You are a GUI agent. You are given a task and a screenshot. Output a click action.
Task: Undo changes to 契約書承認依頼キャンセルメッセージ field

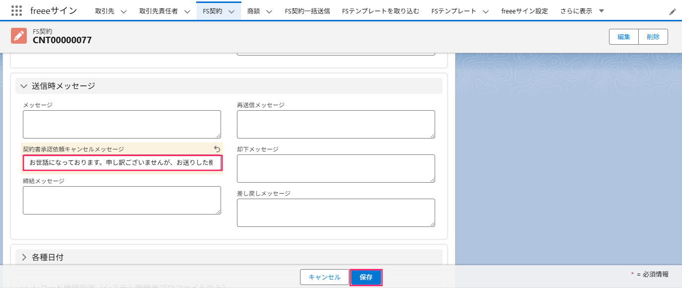(x=217, y=149)
